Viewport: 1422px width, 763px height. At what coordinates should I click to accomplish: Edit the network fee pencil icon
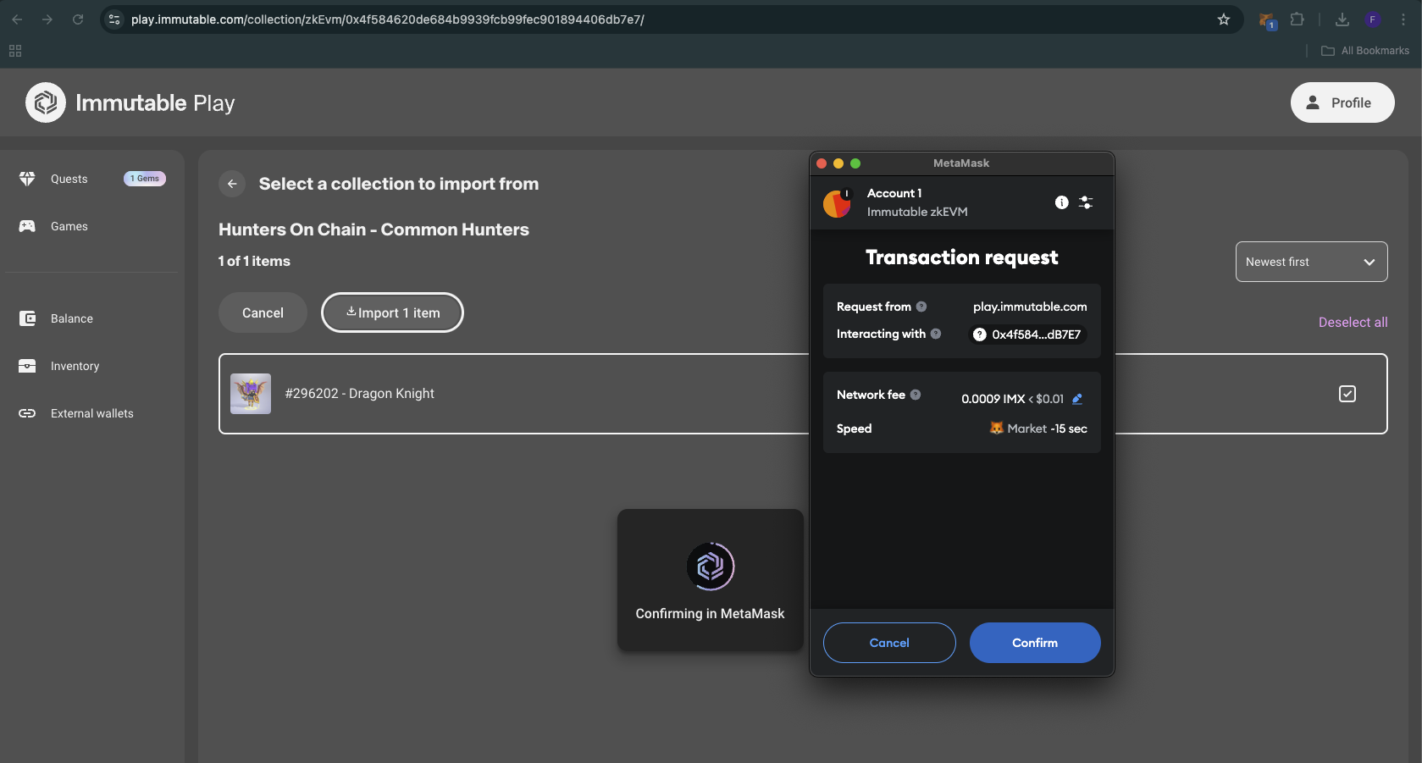coord(1077,399)
